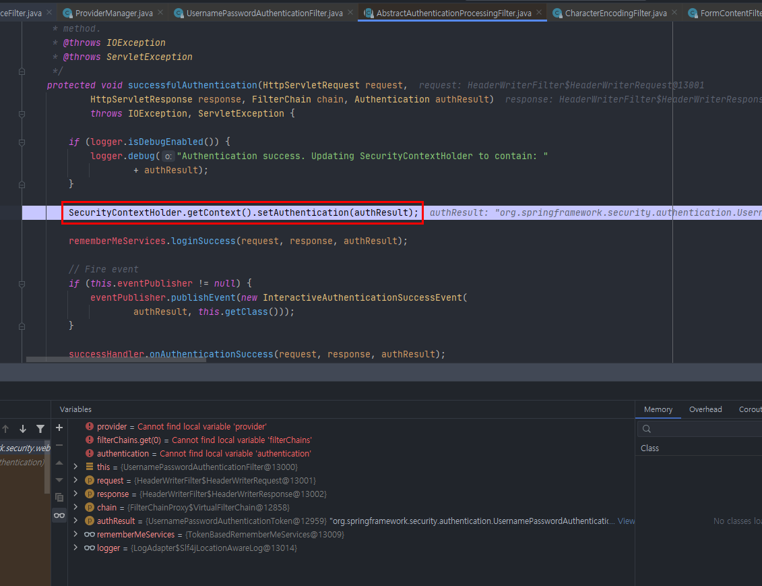The width and height of the screenshot is (762, 586).
Task: Select the 'authentication' watch error row
Action: [351, 453]
